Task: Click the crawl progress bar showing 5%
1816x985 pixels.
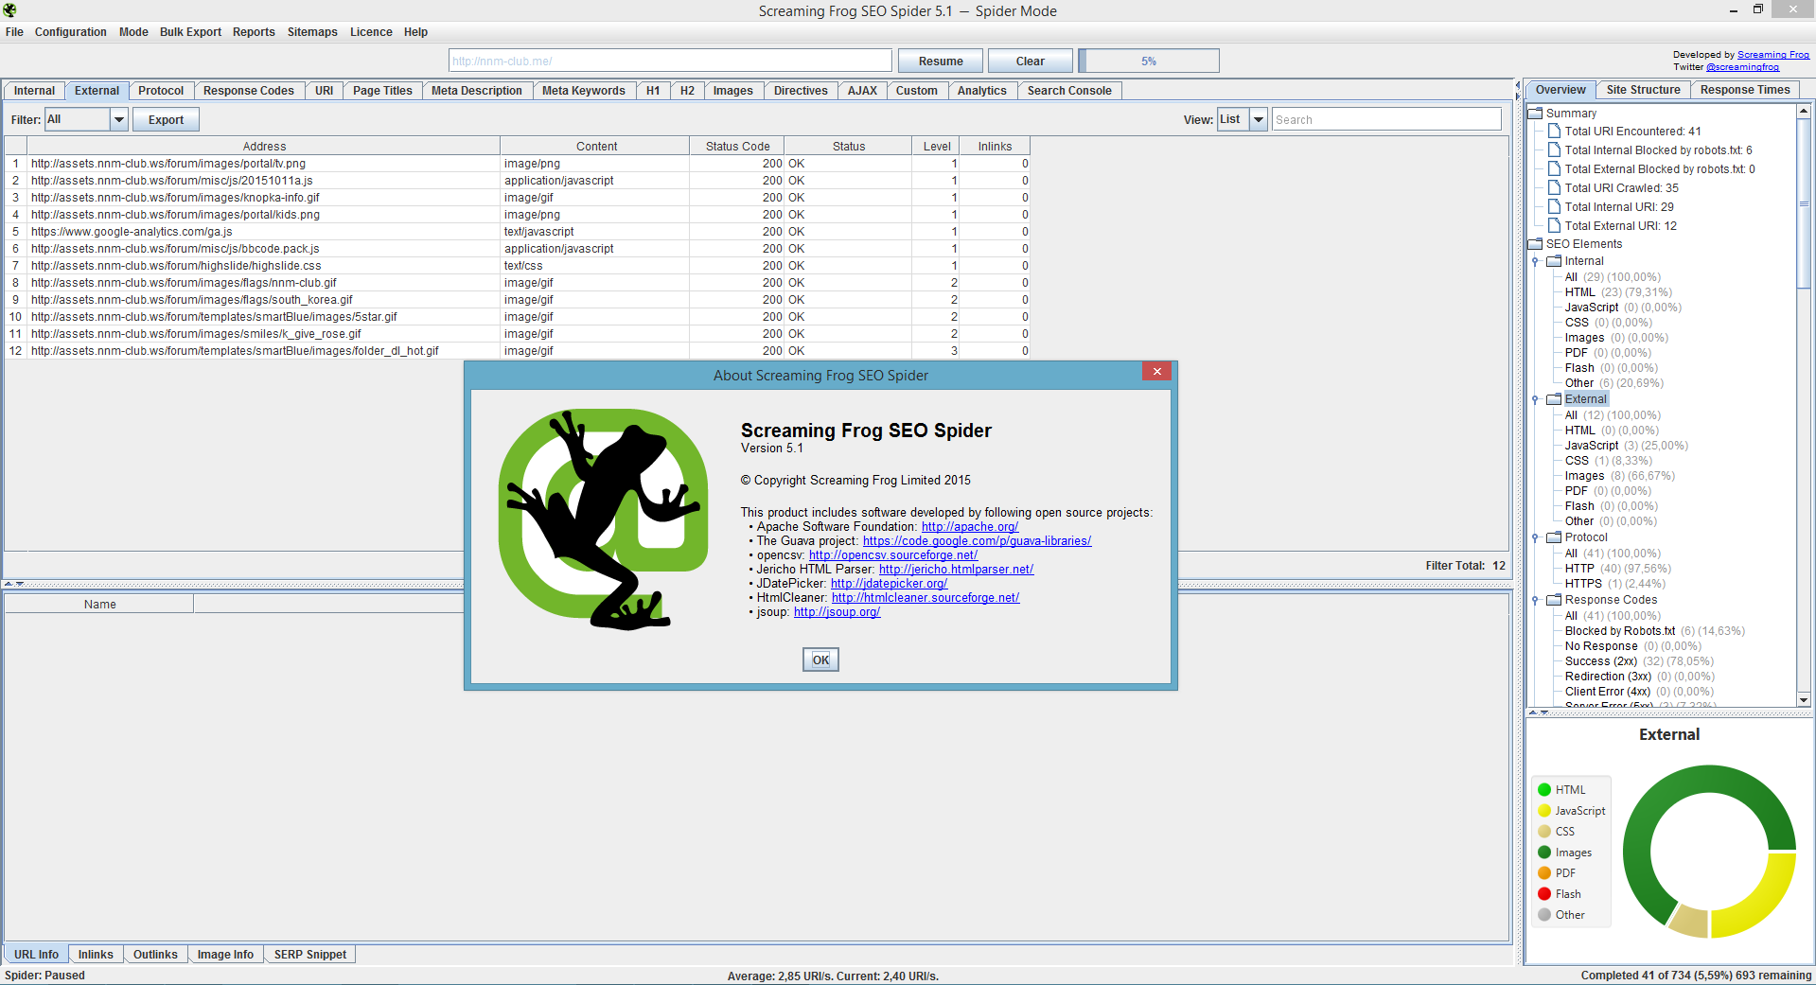Action: (x=1149, y=62)
